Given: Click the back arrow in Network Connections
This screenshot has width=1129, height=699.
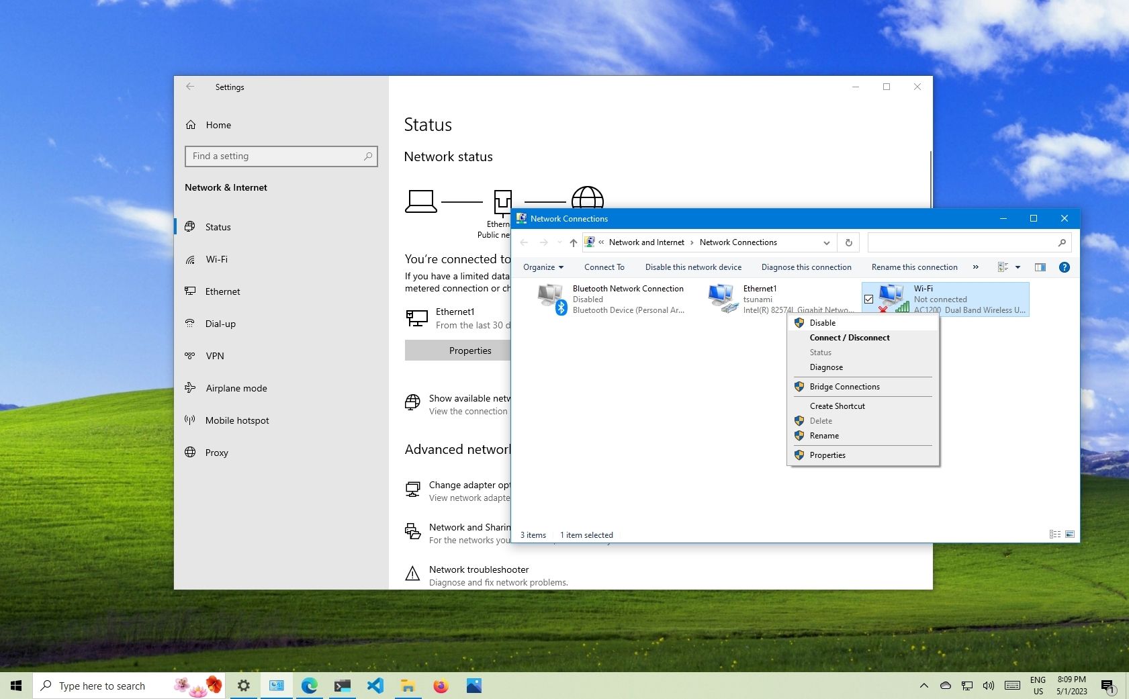Looking at the screenshot, I should (525, 242).
